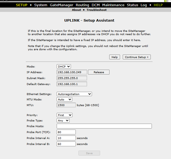Click the Release button

coord(99,72)
